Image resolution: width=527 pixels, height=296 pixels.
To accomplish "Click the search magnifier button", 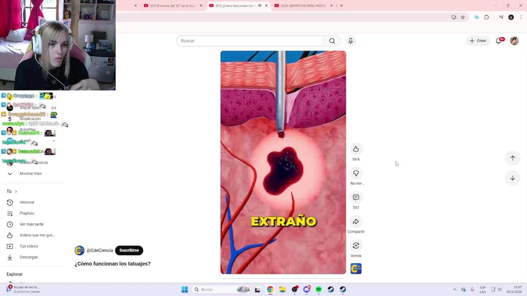I will (332, 41).
